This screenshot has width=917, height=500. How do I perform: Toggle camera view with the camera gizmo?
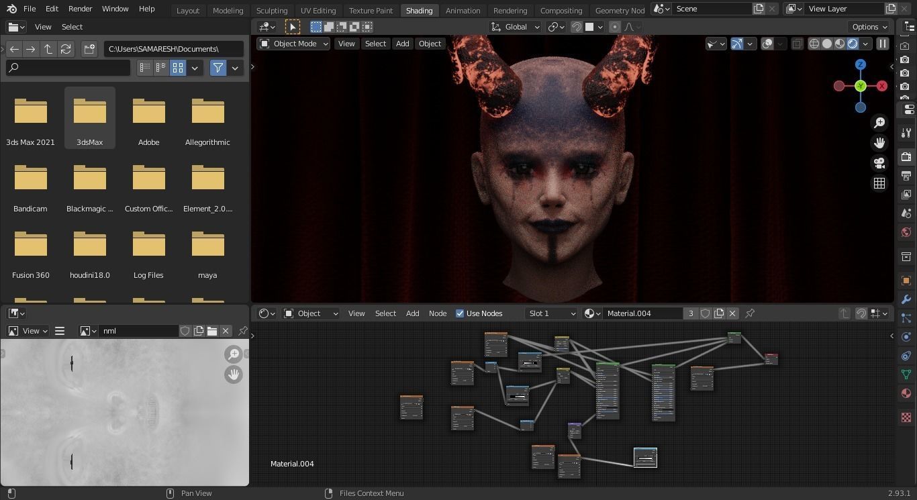coord(879,163)
